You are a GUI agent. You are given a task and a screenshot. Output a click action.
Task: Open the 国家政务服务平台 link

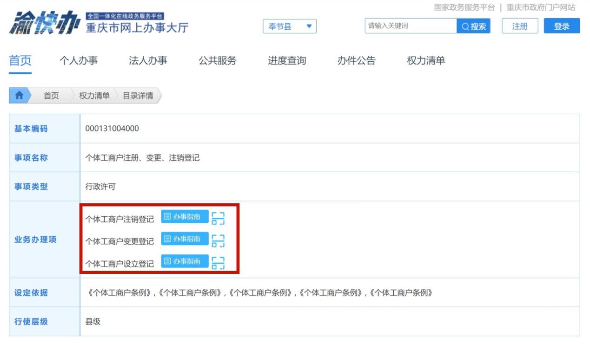(464, 7)
